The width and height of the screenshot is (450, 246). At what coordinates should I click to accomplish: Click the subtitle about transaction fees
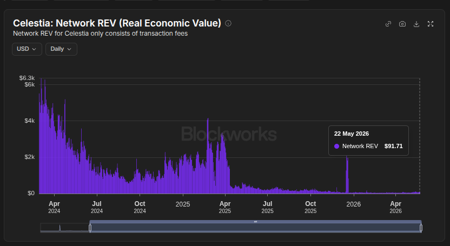(x=101, y=34)
